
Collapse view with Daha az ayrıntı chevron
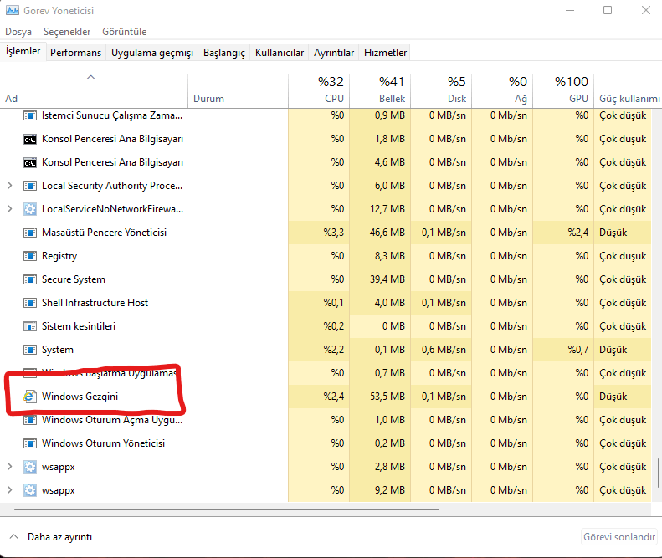14,536
